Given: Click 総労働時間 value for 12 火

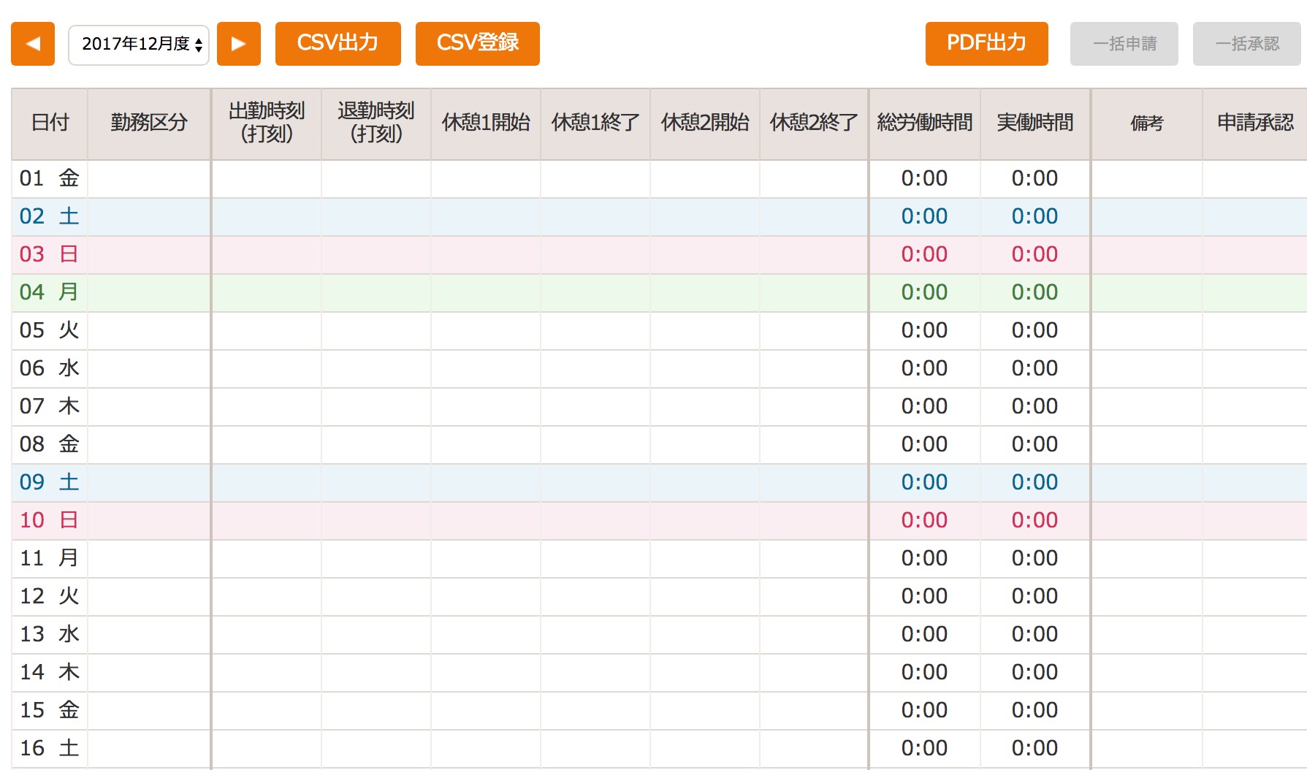Looking at the screenshot, I should tap(924, 597).
